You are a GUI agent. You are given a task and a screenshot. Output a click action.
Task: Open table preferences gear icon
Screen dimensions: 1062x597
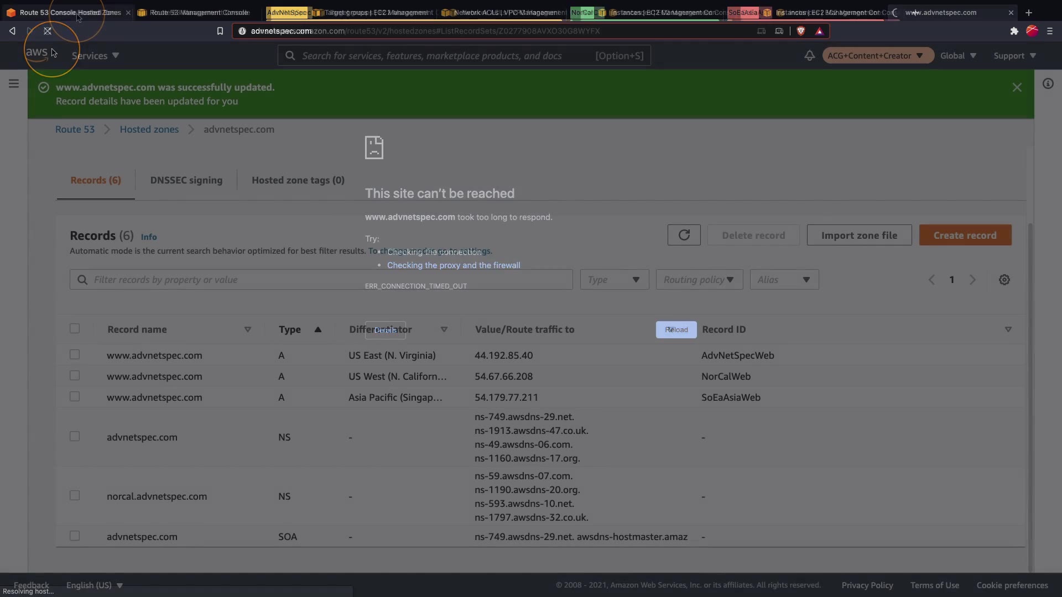1004,280
